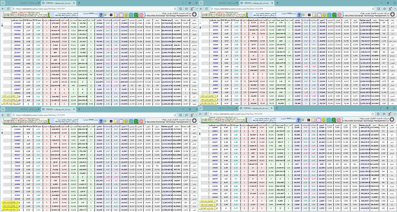Click the teal toolbar icon in bottom-right window
397x212 pixels.
click(329, 120)
